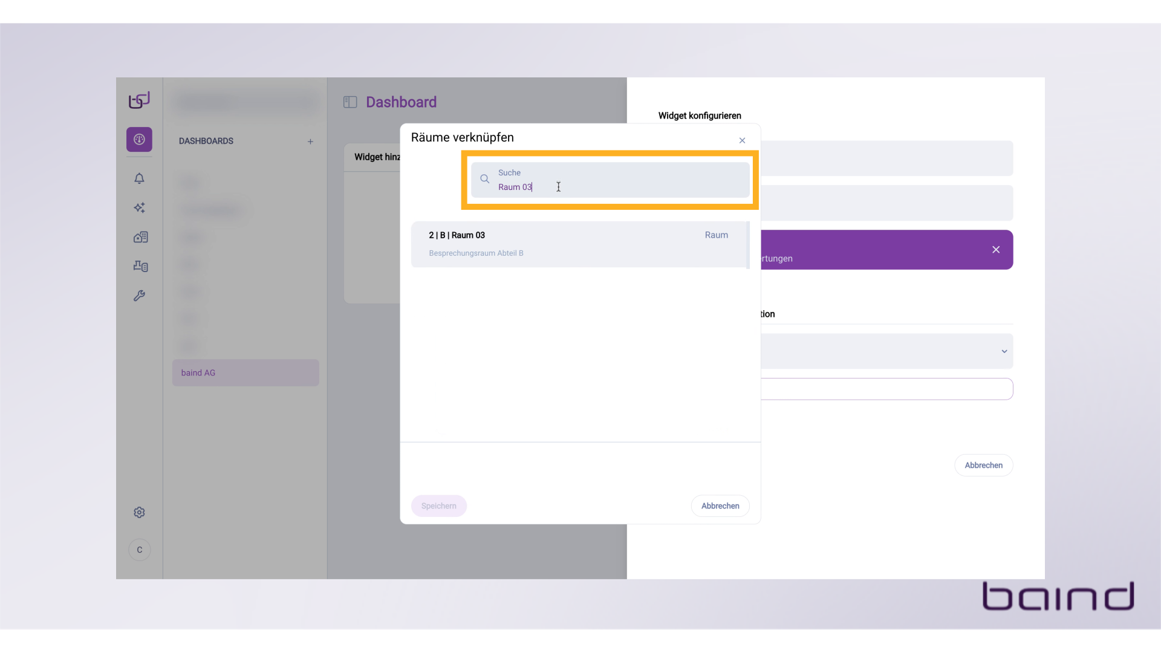
Task: Remove the purple selected item via X
Action: pyautogui.click(x=995, y=250)
